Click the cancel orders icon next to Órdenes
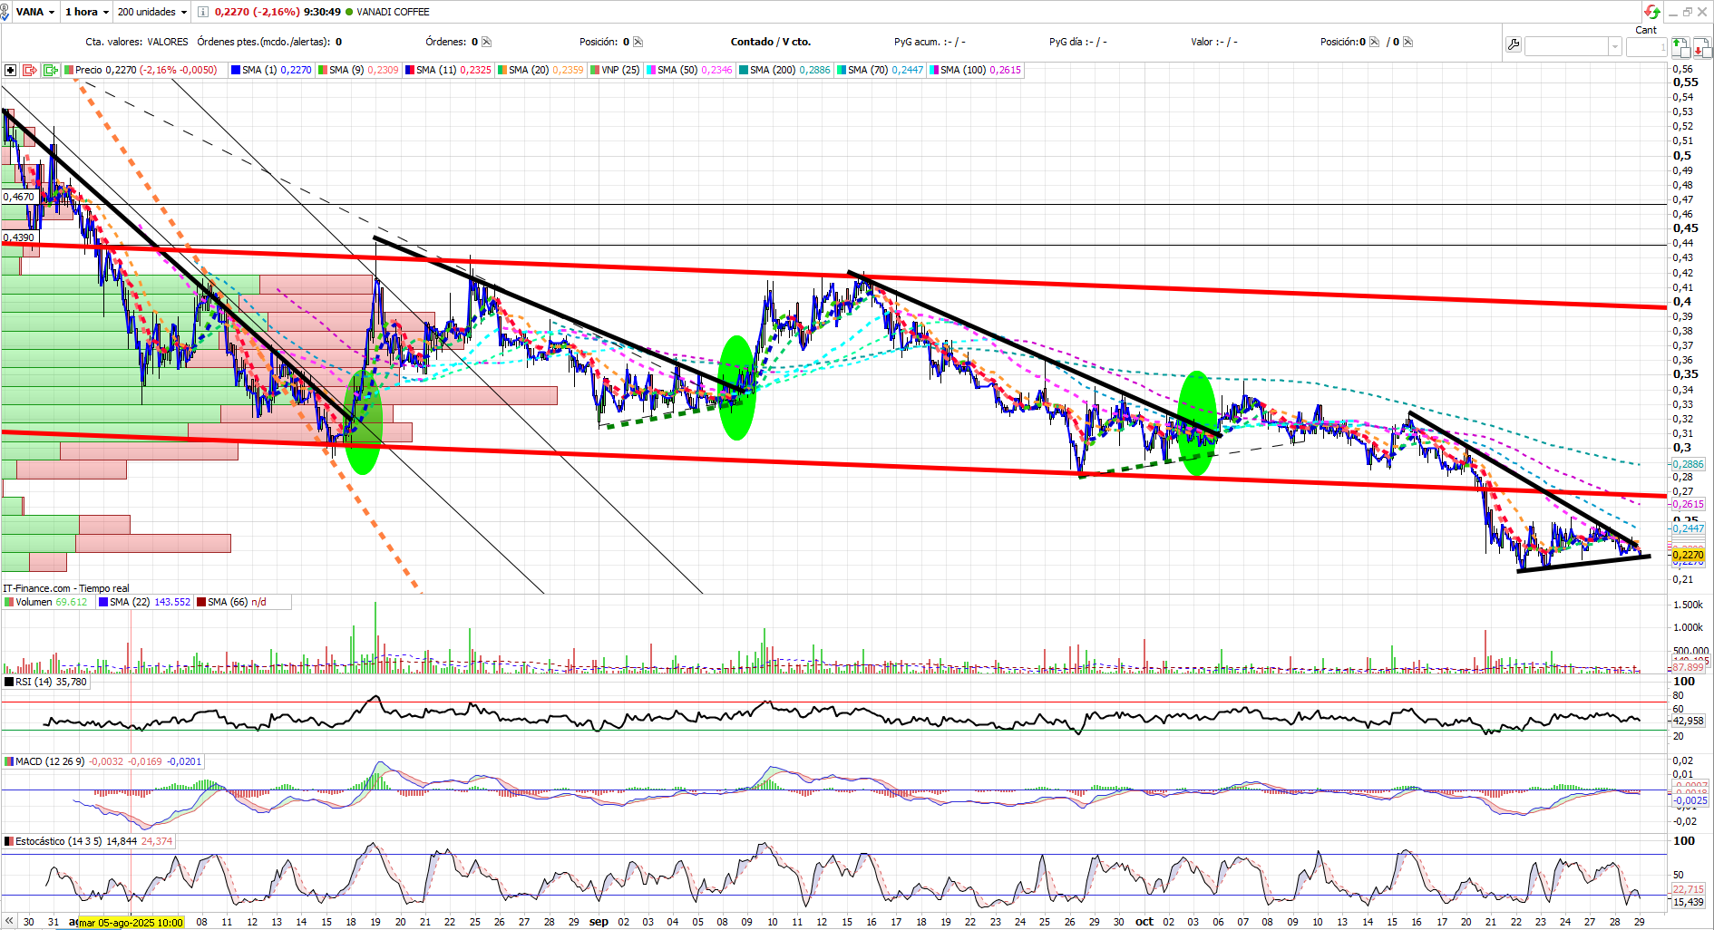The height and width of the screenshot is (930, 1714). click(x=486, y=42)
